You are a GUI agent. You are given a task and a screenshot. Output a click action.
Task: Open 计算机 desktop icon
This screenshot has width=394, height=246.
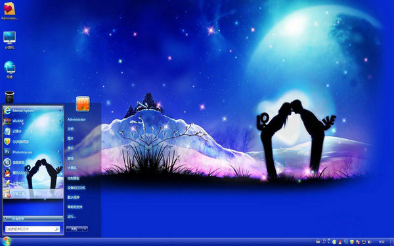point(10,40)
